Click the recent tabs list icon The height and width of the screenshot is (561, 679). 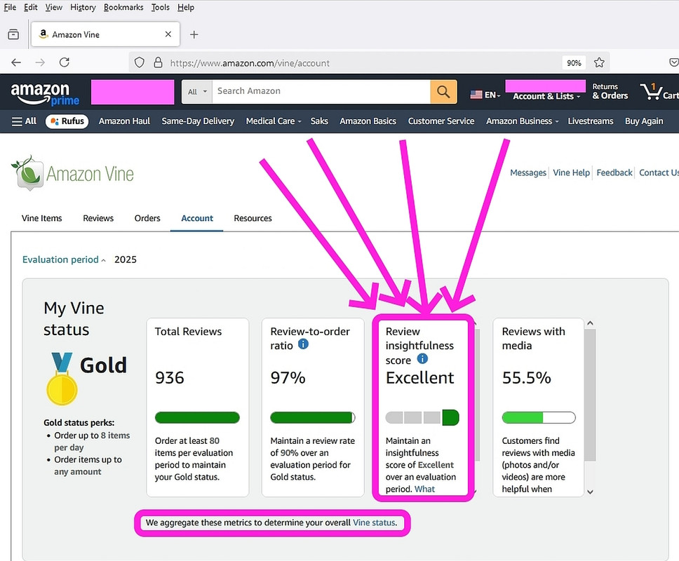13,34
